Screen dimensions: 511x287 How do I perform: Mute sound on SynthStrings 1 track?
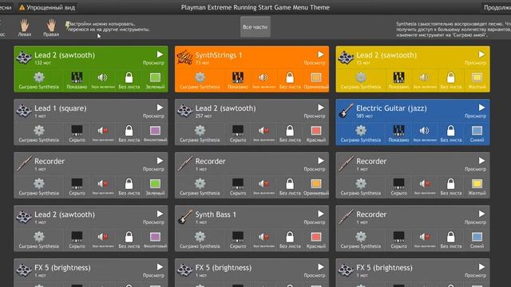click(263, 77)
